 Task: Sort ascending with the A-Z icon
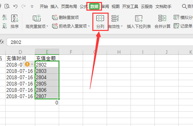pos(5,17)
